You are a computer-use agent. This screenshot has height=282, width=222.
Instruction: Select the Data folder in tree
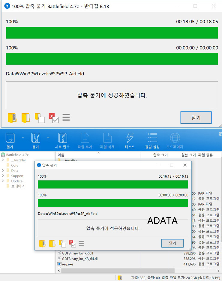pyautogui.click(x=14, y=170)
